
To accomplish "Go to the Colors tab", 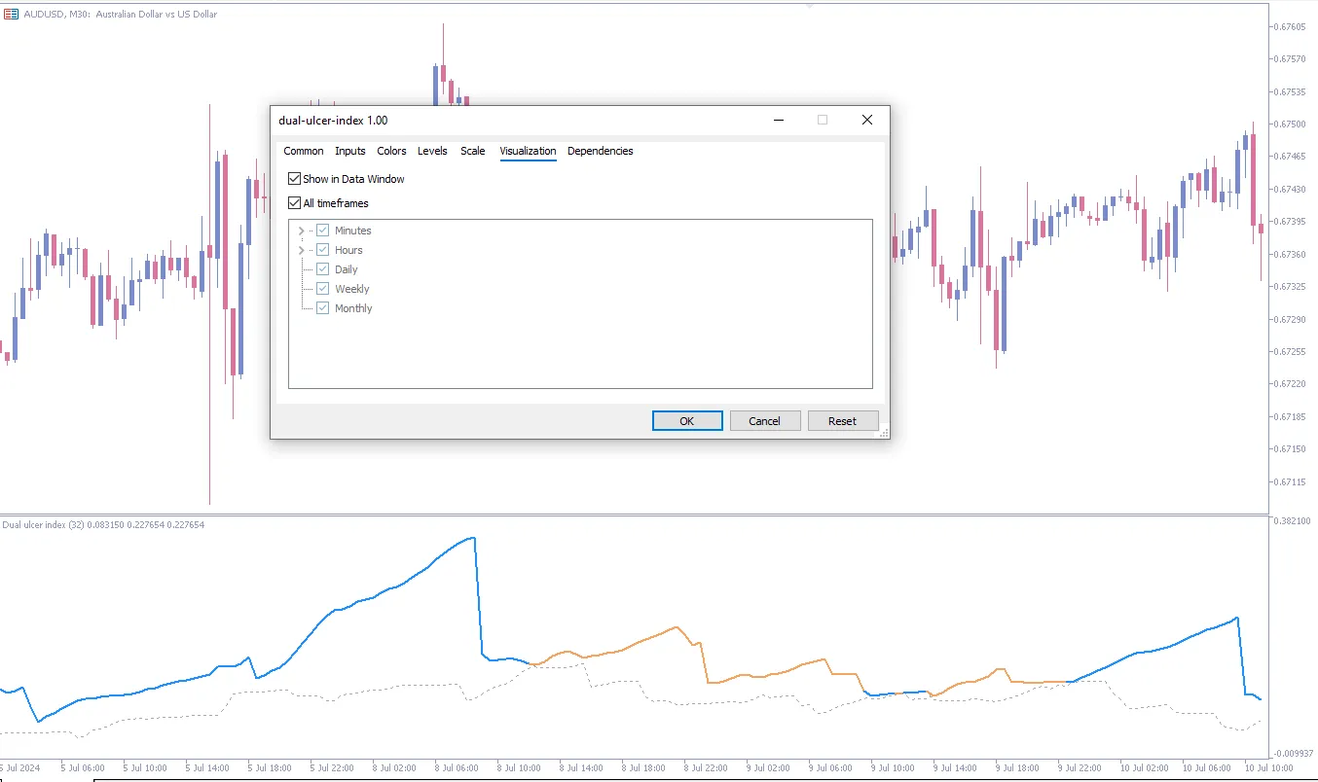I will [392, 151].
